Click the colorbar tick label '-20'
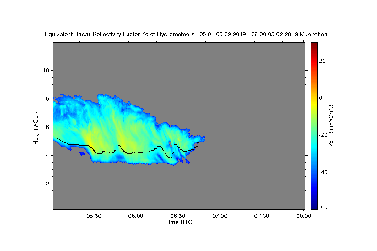The width and height of the screenshot is (377, 251). 323,135
